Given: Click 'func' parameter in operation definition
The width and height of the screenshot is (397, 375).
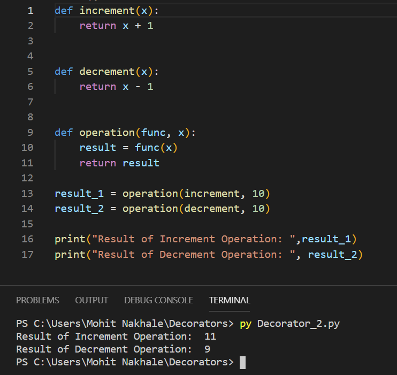Looking at the screenshot, I should tap(153, 133).
